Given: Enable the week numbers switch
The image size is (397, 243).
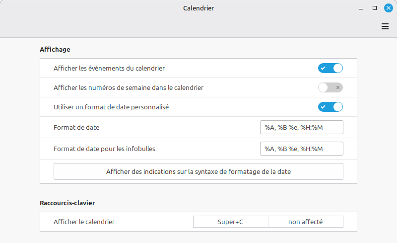Looking at the screenshot, I should (x=331, y=87).
